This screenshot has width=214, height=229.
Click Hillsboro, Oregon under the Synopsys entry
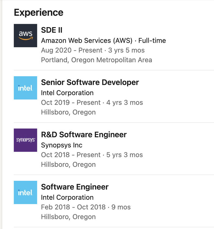tap(68, 164)
